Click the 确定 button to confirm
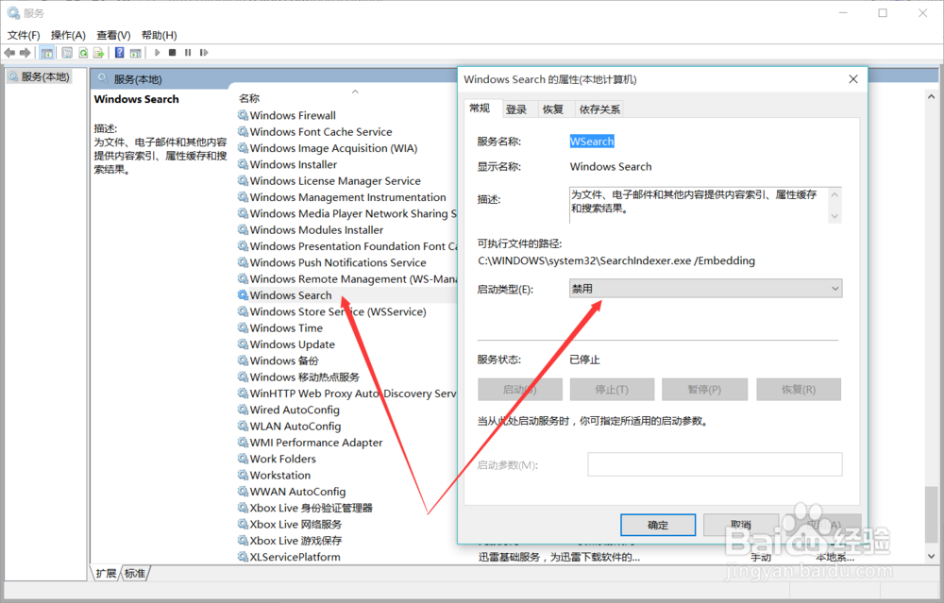This screenshot has height=603, width=944. coord(657,525)
